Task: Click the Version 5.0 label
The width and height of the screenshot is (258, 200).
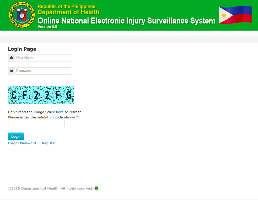Action: point(47,27)
